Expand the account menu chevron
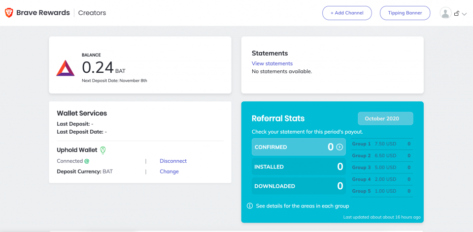 [464, 14]
